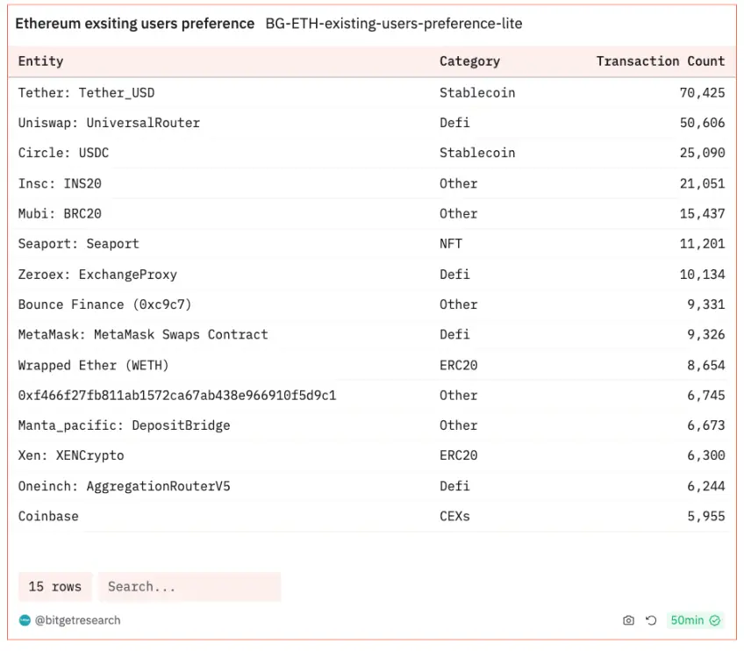Open BG-ETH-existing-users-preference-lite query link

(x=393, y=24)
